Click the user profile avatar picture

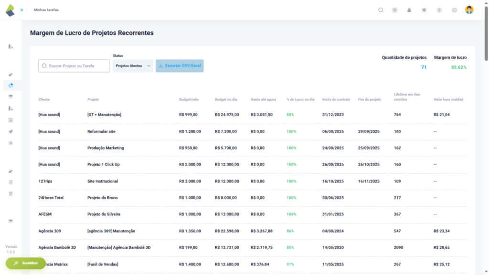pyautogui.click(x=469, y=10)
